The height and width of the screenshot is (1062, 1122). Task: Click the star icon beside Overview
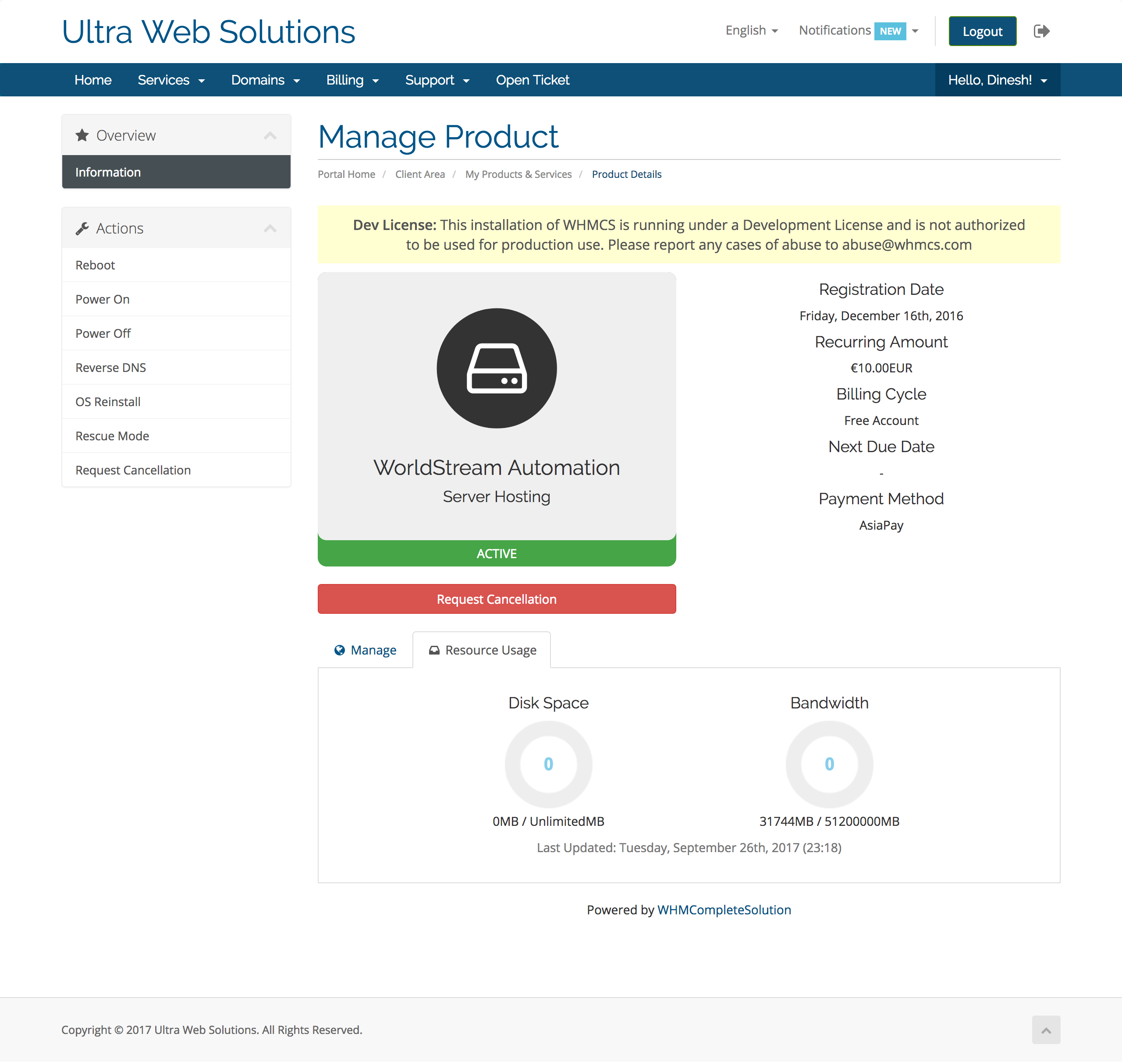pyautogui.click(x=82, y=135)
